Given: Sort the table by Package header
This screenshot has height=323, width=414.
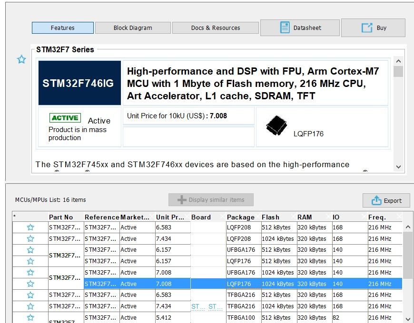Looking at the screenshot, I should click(244, 217).
